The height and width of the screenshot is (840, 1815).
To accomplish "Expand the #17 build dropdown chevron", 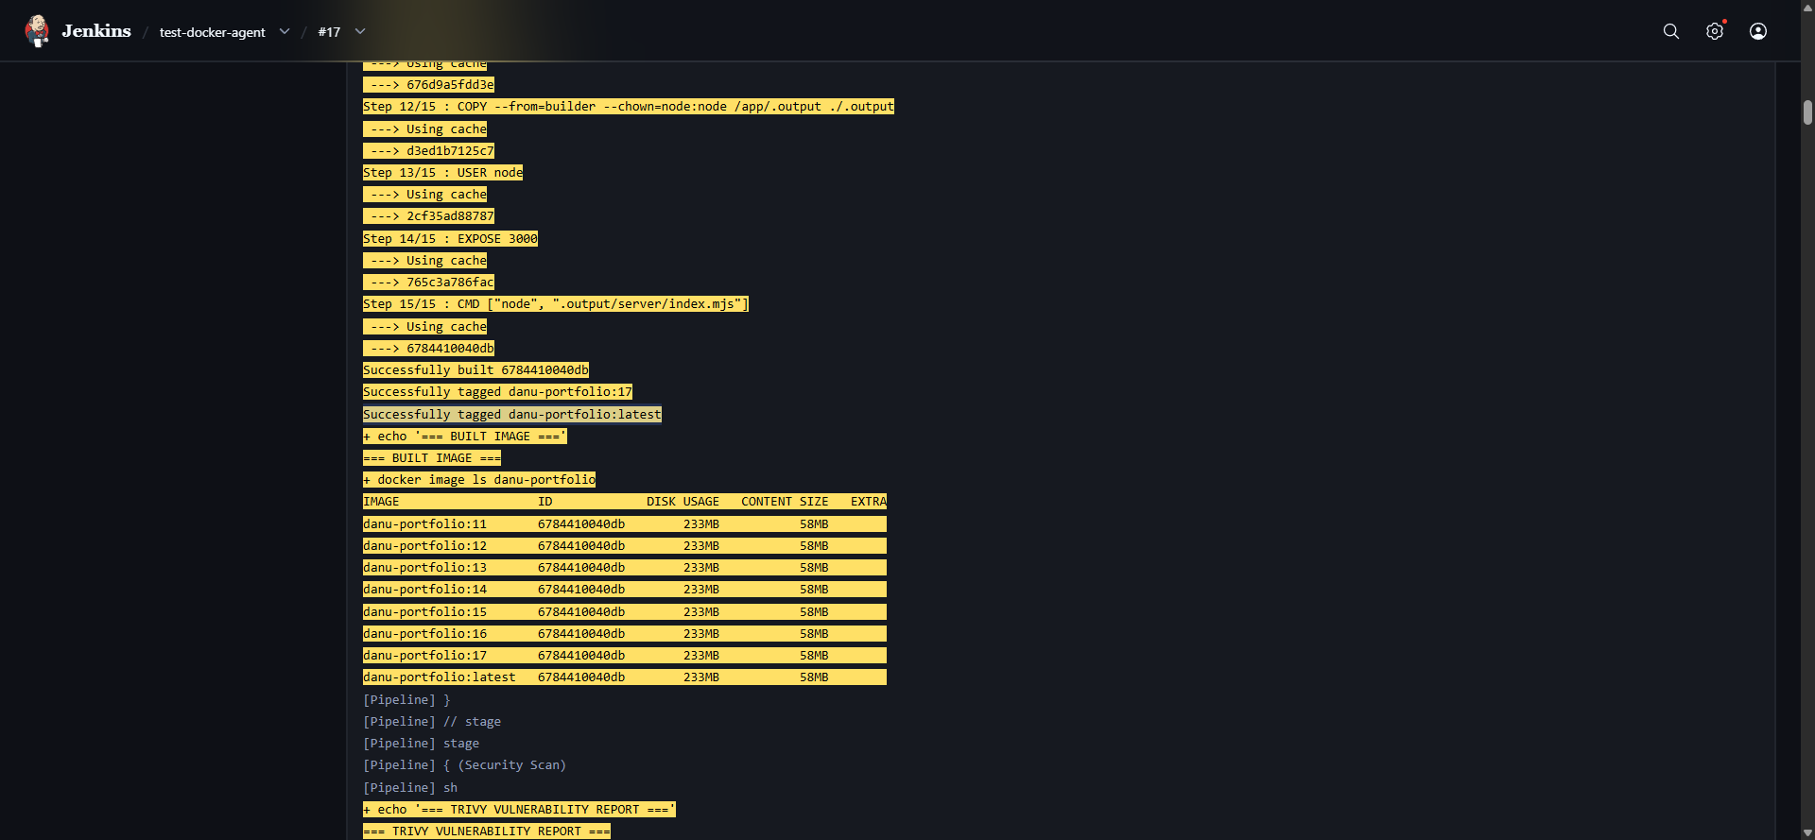I will [360, 31].
